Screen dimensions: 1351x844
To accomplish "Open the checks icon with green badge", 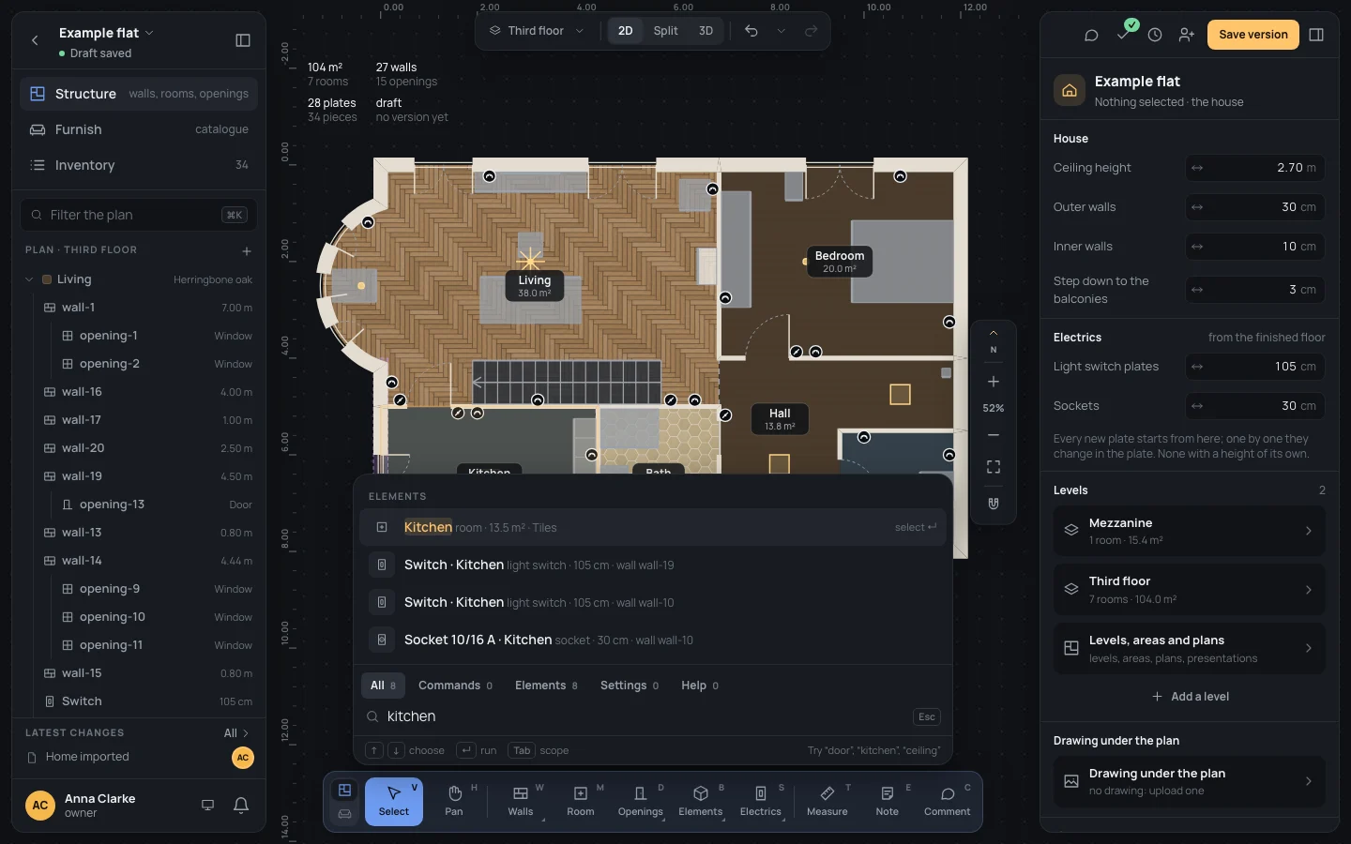I will 1124,33.
